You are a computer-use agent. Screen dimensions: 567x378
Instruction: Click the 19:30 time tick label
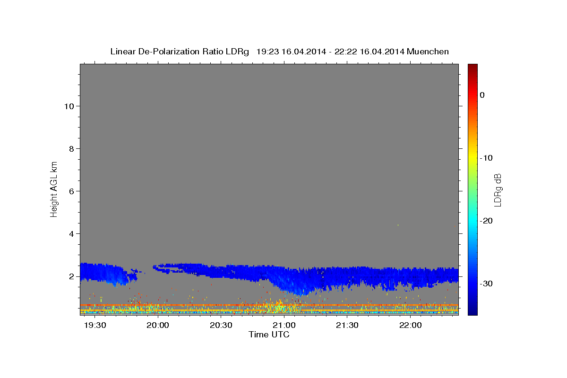pyautogui.click(x=95, y=326)
